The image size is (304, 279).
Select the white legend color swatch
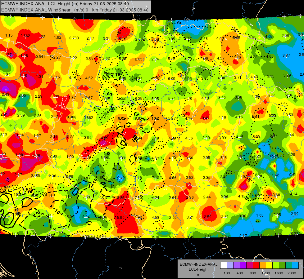click(x=224, y=265)
